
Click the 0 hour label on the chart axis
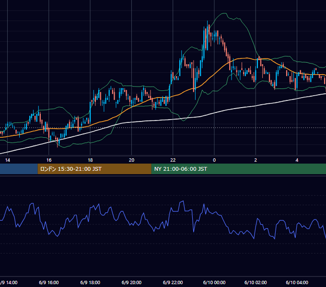pyautogui.click(x=214, y=160)
